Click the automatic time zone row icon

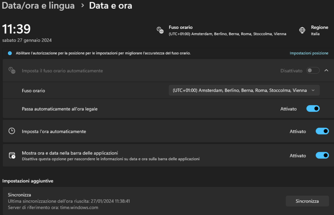[x=12, y=71]
